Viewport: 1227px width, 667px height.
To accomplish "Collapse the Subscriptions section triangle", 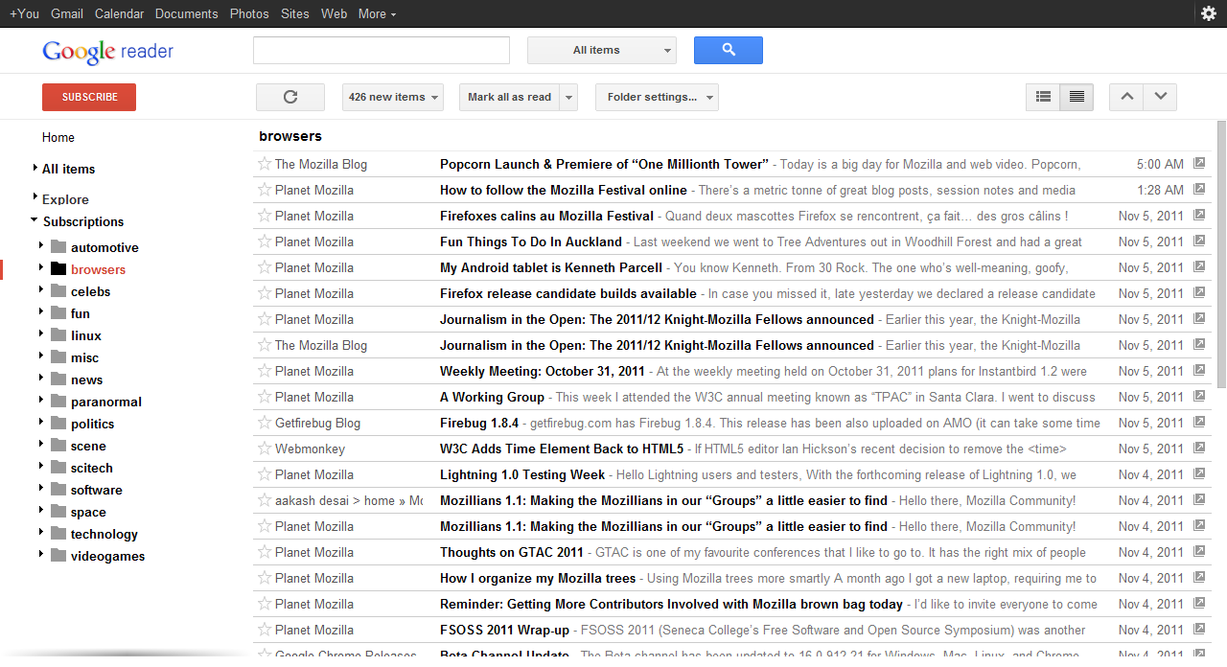I will (x=35, y=220).
